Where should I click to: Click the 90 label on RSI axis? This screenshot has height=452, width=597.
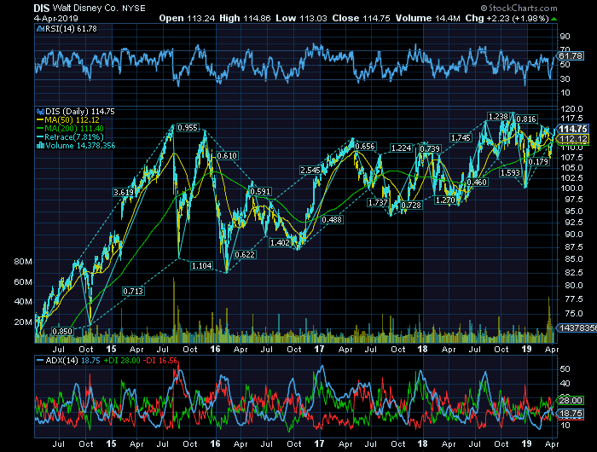click(565, 37)
